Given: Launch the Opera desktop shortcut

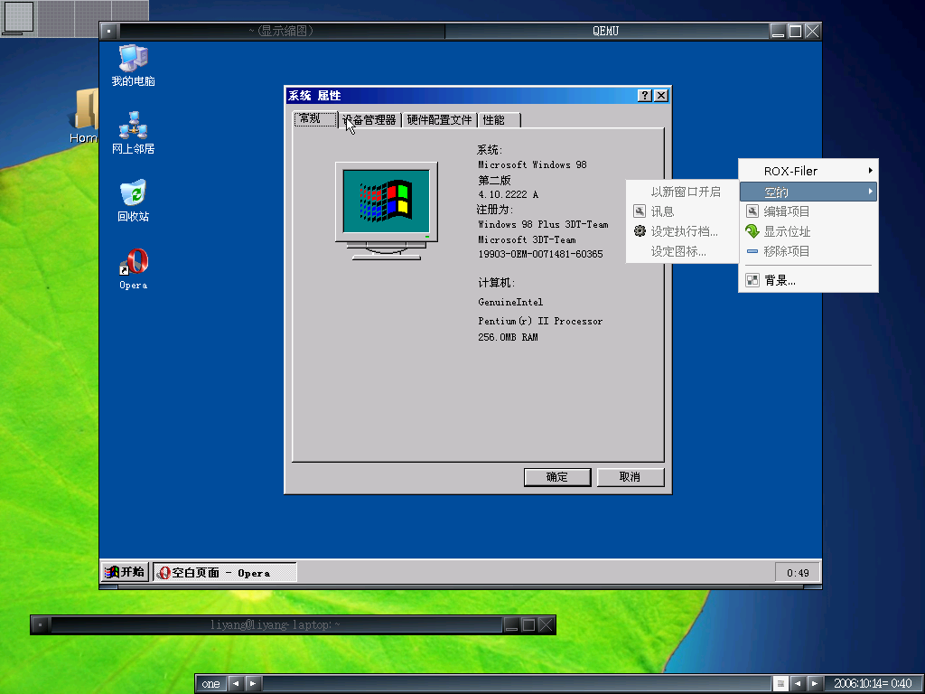Looking at the screenshot, I should pos(134,269).
